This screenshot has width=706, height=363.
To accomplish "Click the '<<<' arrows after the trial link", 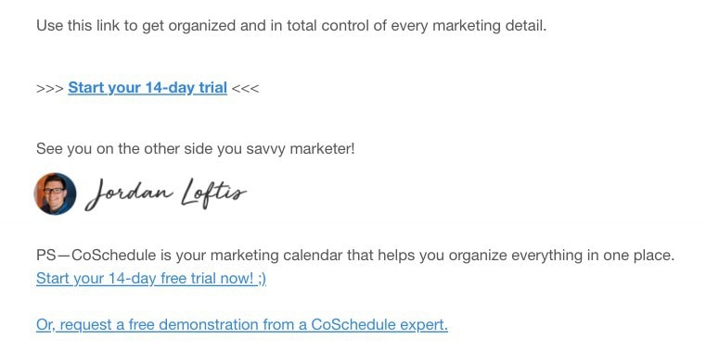I will [246, 88].
